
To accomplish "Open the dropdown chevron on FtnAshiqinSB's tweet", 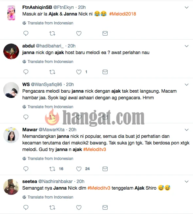I will coord(186,7).
